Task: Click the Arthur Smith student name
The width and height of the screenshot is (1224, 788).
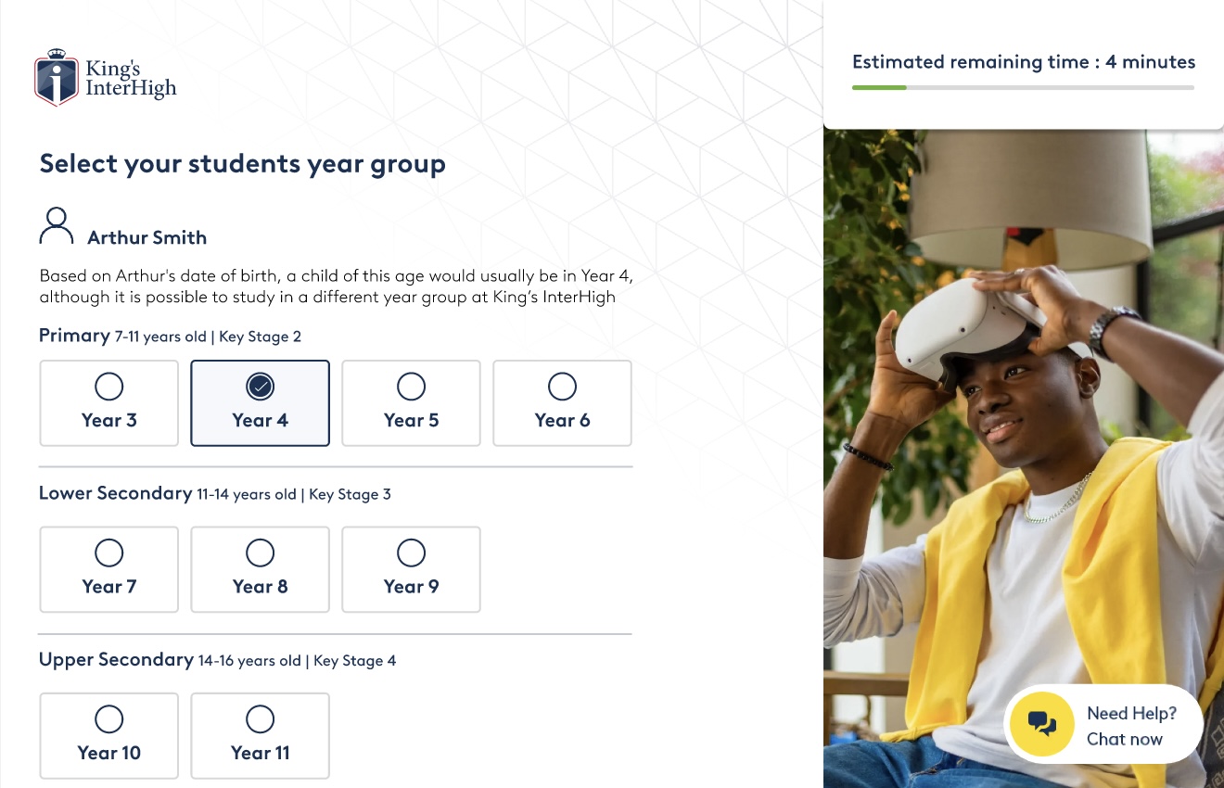Action: (x=147, y=238)
